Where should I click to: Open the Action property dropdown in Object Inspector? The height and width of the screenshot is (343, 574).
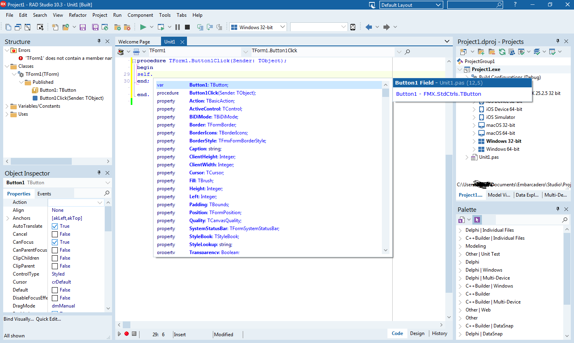[x=100, y=203]
